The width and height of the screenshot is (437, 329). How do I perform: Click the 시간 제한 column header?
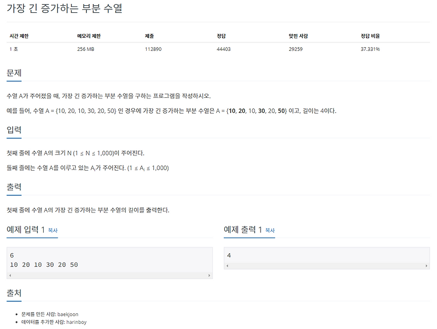[19, 36]
